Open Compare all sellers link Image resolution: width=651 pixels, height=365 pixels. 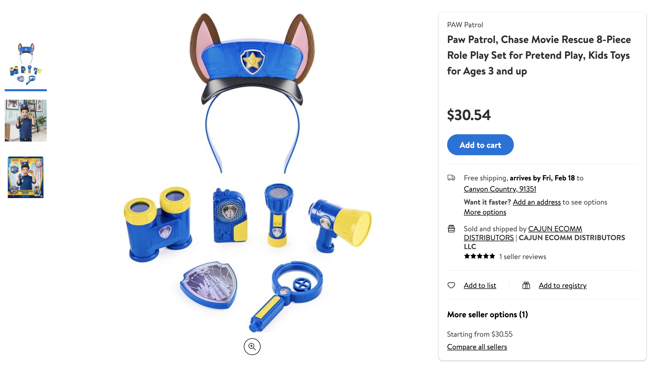(477, 347)
